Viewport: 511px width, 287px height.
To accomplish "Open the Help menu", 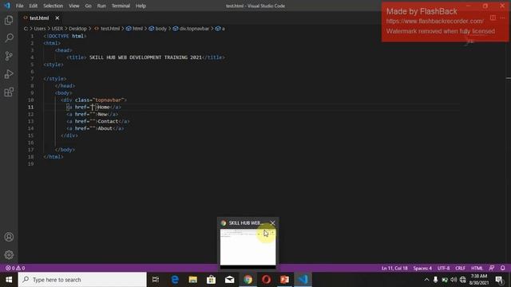I will 141,6.
